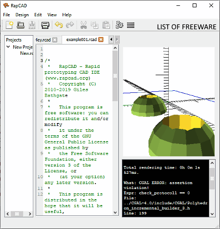
Task: Open a file using the folder icon
Action: point(21,25)
